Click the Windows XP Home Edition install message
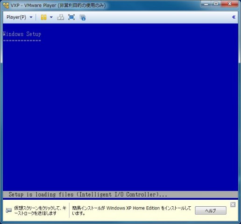The width and height of the screenshot is (241, 224). click(x=132, y=210)
